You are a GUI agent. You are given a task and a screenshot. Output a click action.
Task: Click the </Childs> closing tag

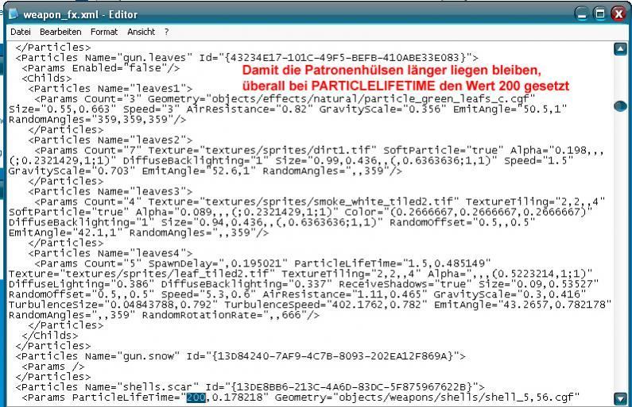click(49, 336)
